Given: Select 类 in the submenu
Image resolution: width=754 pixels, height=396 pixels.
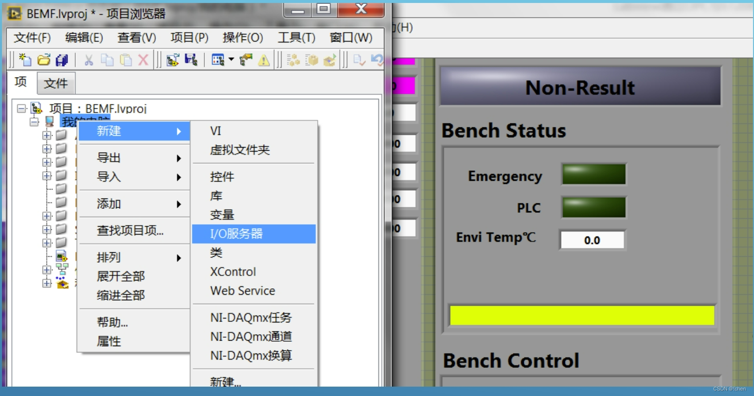Looking at the screenshot, I should (254, 253).
